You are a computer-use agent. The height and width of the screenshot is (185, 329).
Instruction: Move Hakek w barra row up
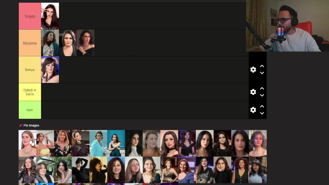point(262,89)
